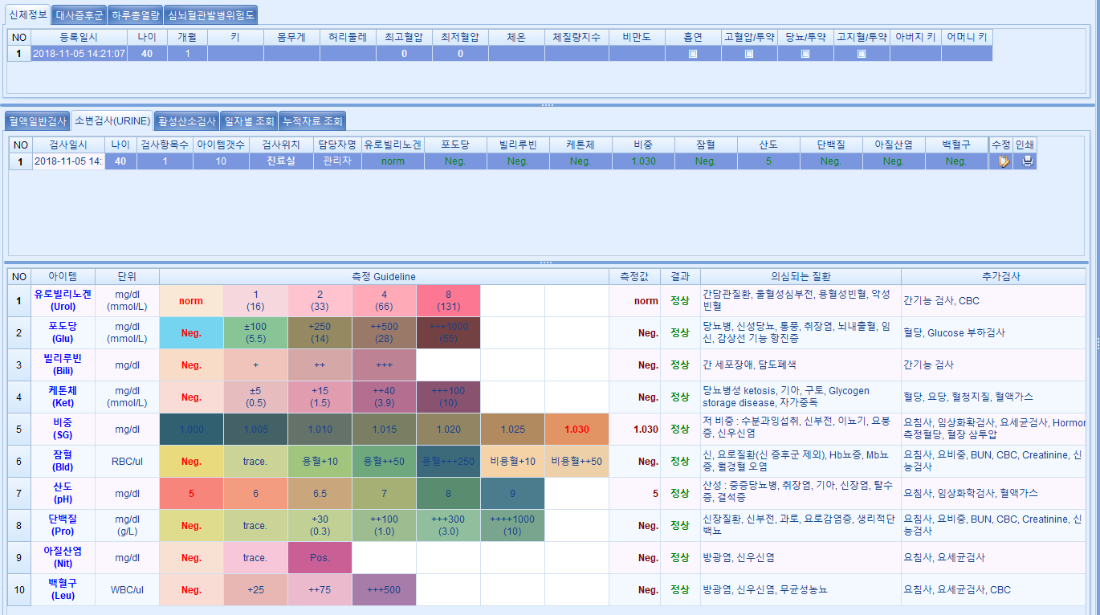
Task: Open the 하루총열량 tab
Action: point(135,14)
